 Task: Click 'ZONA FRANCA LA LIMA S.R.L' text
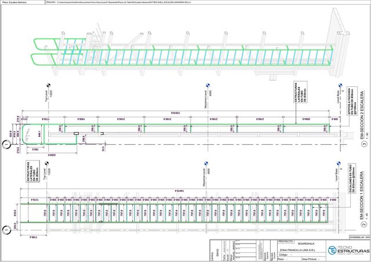(x=297, y=250)
